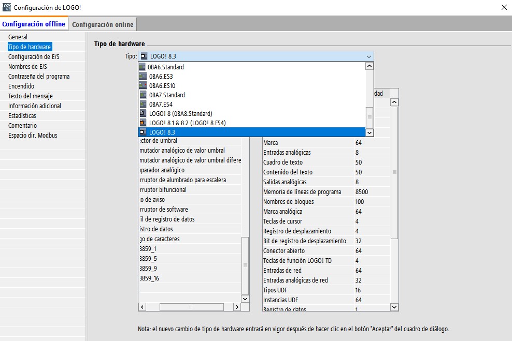The image size is (512, 341).
Task: Click the icon beside 0BA6.ES10 option
Action: pos(143,86)
